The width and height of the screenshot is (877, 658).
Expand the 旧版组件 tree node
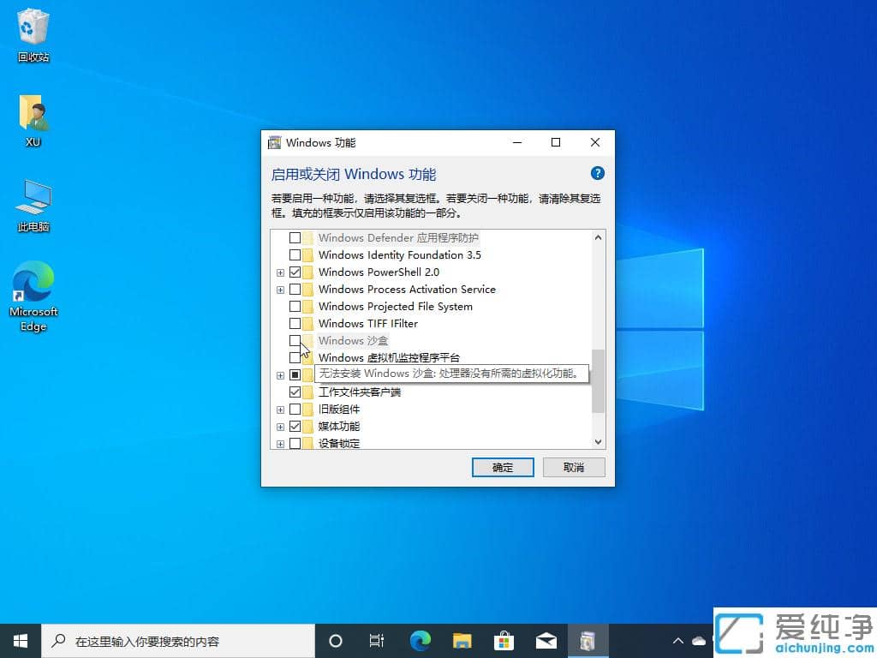280,410
